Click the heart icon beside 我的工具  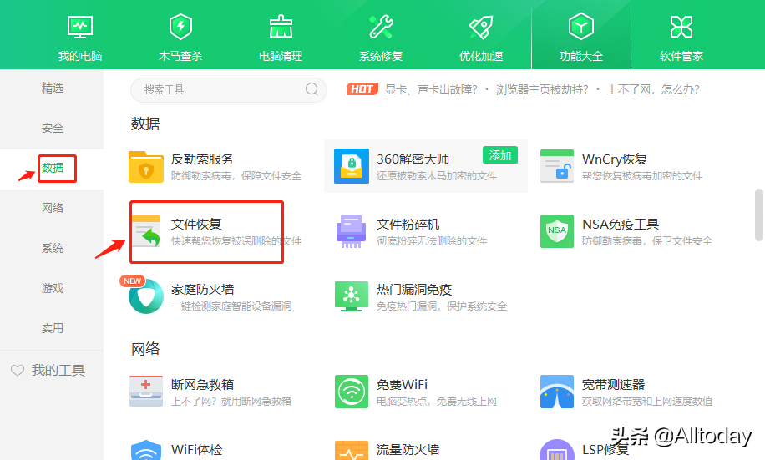[18, 371]
